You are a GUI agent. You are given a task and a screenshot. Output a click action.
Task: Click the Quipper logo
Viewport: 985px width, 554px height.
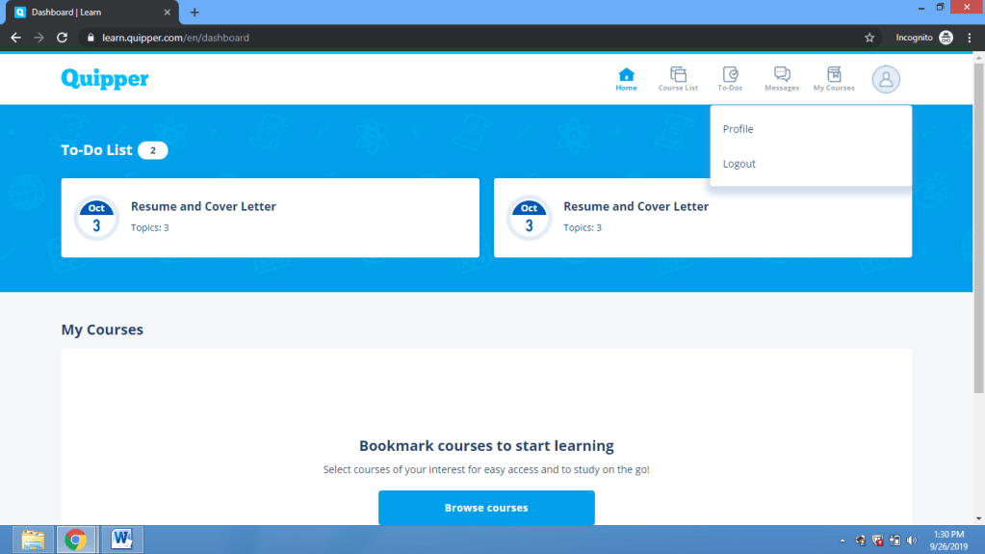tap(105, 79)
